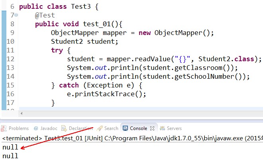Click the Console monitor icon
The width and height of the screenshot is (263, 163).
click(125, 128)
